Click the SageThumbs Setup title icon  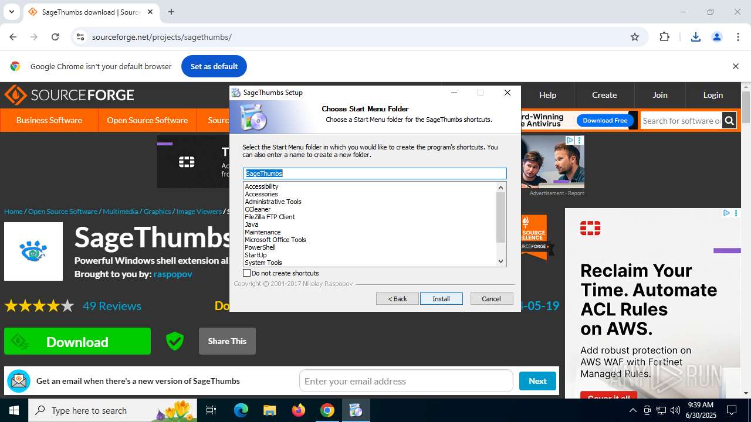click(236, 93)
